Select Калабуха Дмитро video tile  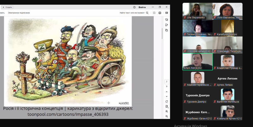coord(227,28)
